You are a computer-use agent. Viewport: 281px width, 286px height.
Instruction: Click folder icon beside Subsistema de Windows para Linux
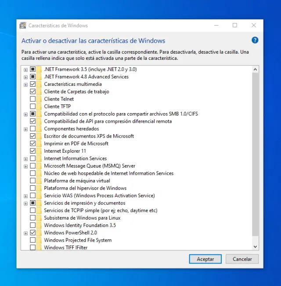point(39,218)
